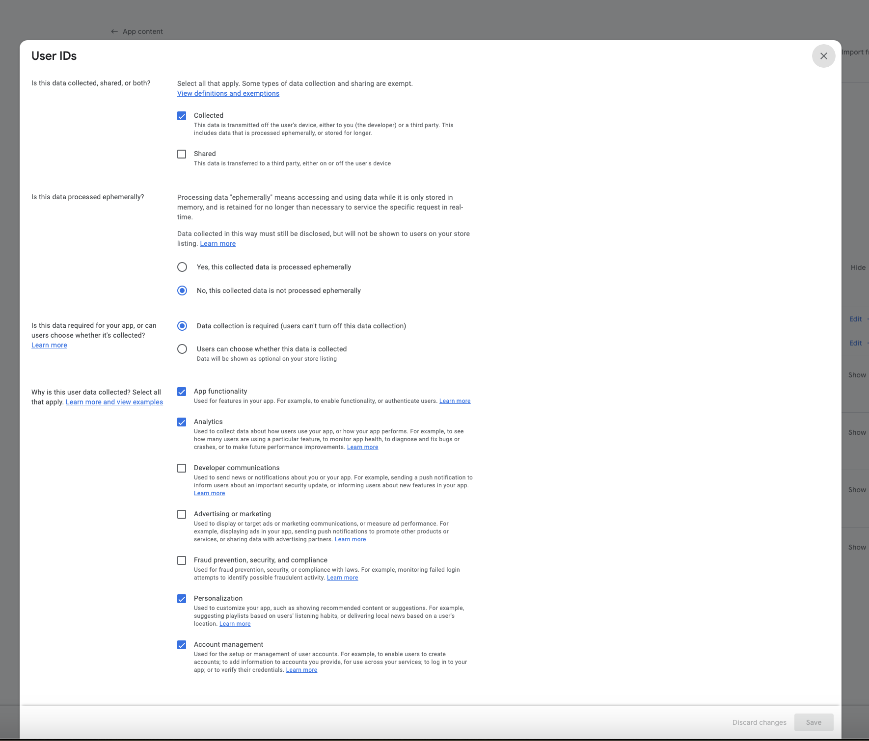Uncheck the Personalization option
Screen dimensions: 869x741
click(x=182, y=599)
